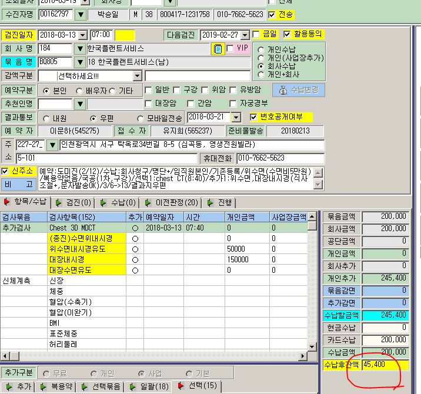Uncheck the 번호공개여부 checkbox

pos(253,117)
